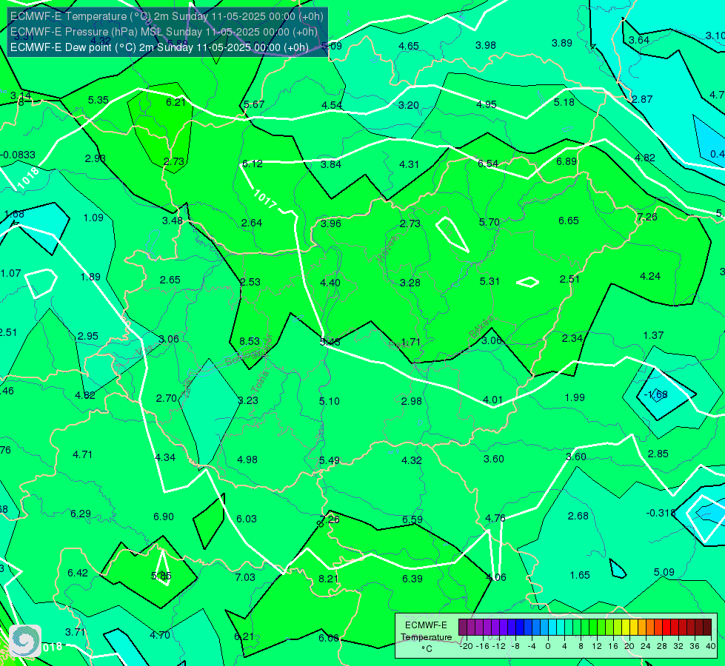Image resolution: width=725 pixels, height=666 pixels.
Task: Click the map value 5.49
Action: pos(330,460)
